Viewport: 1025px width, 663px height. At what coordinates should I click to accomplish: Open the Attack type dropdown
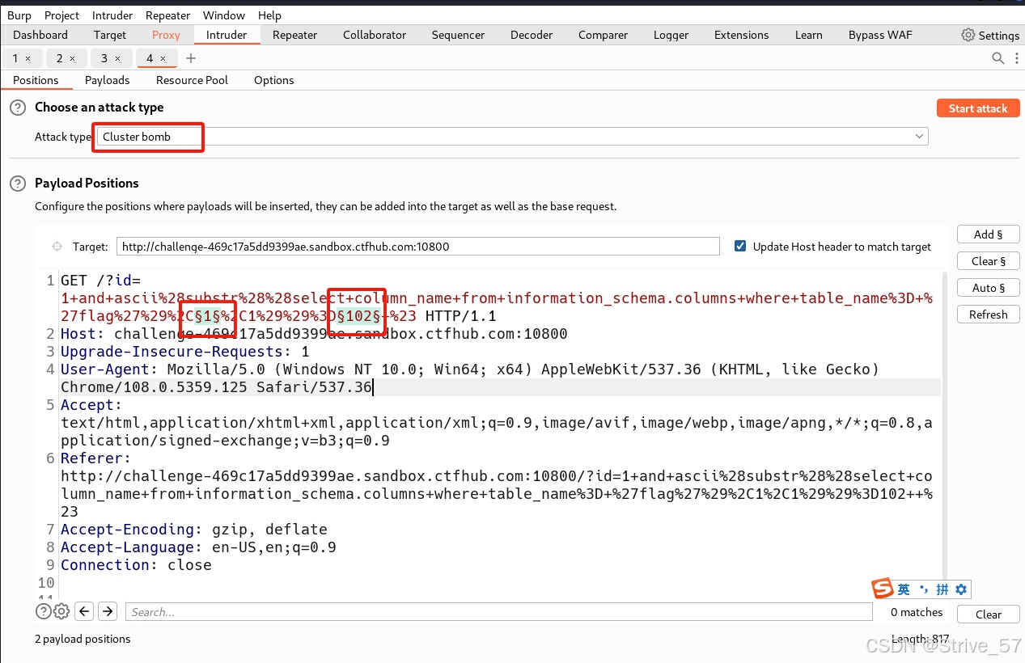tap(511, 137)
